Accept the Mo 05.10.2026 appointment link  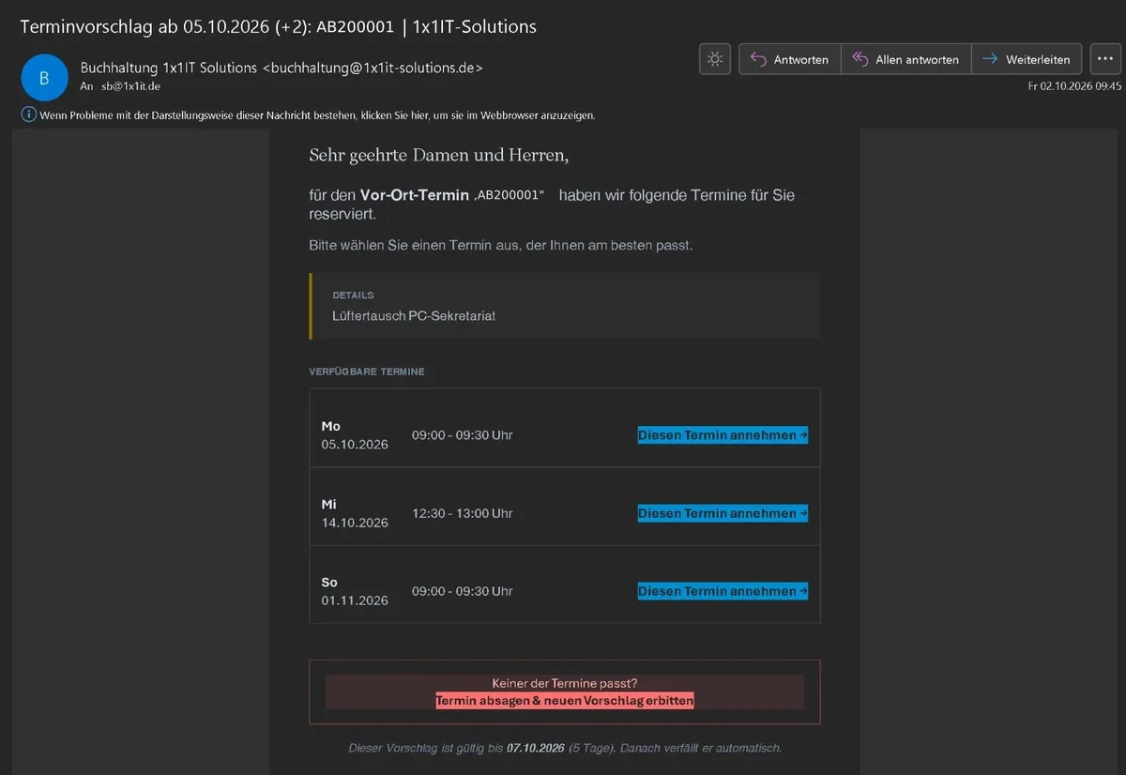pyautogui.click(x=723, y=435)
